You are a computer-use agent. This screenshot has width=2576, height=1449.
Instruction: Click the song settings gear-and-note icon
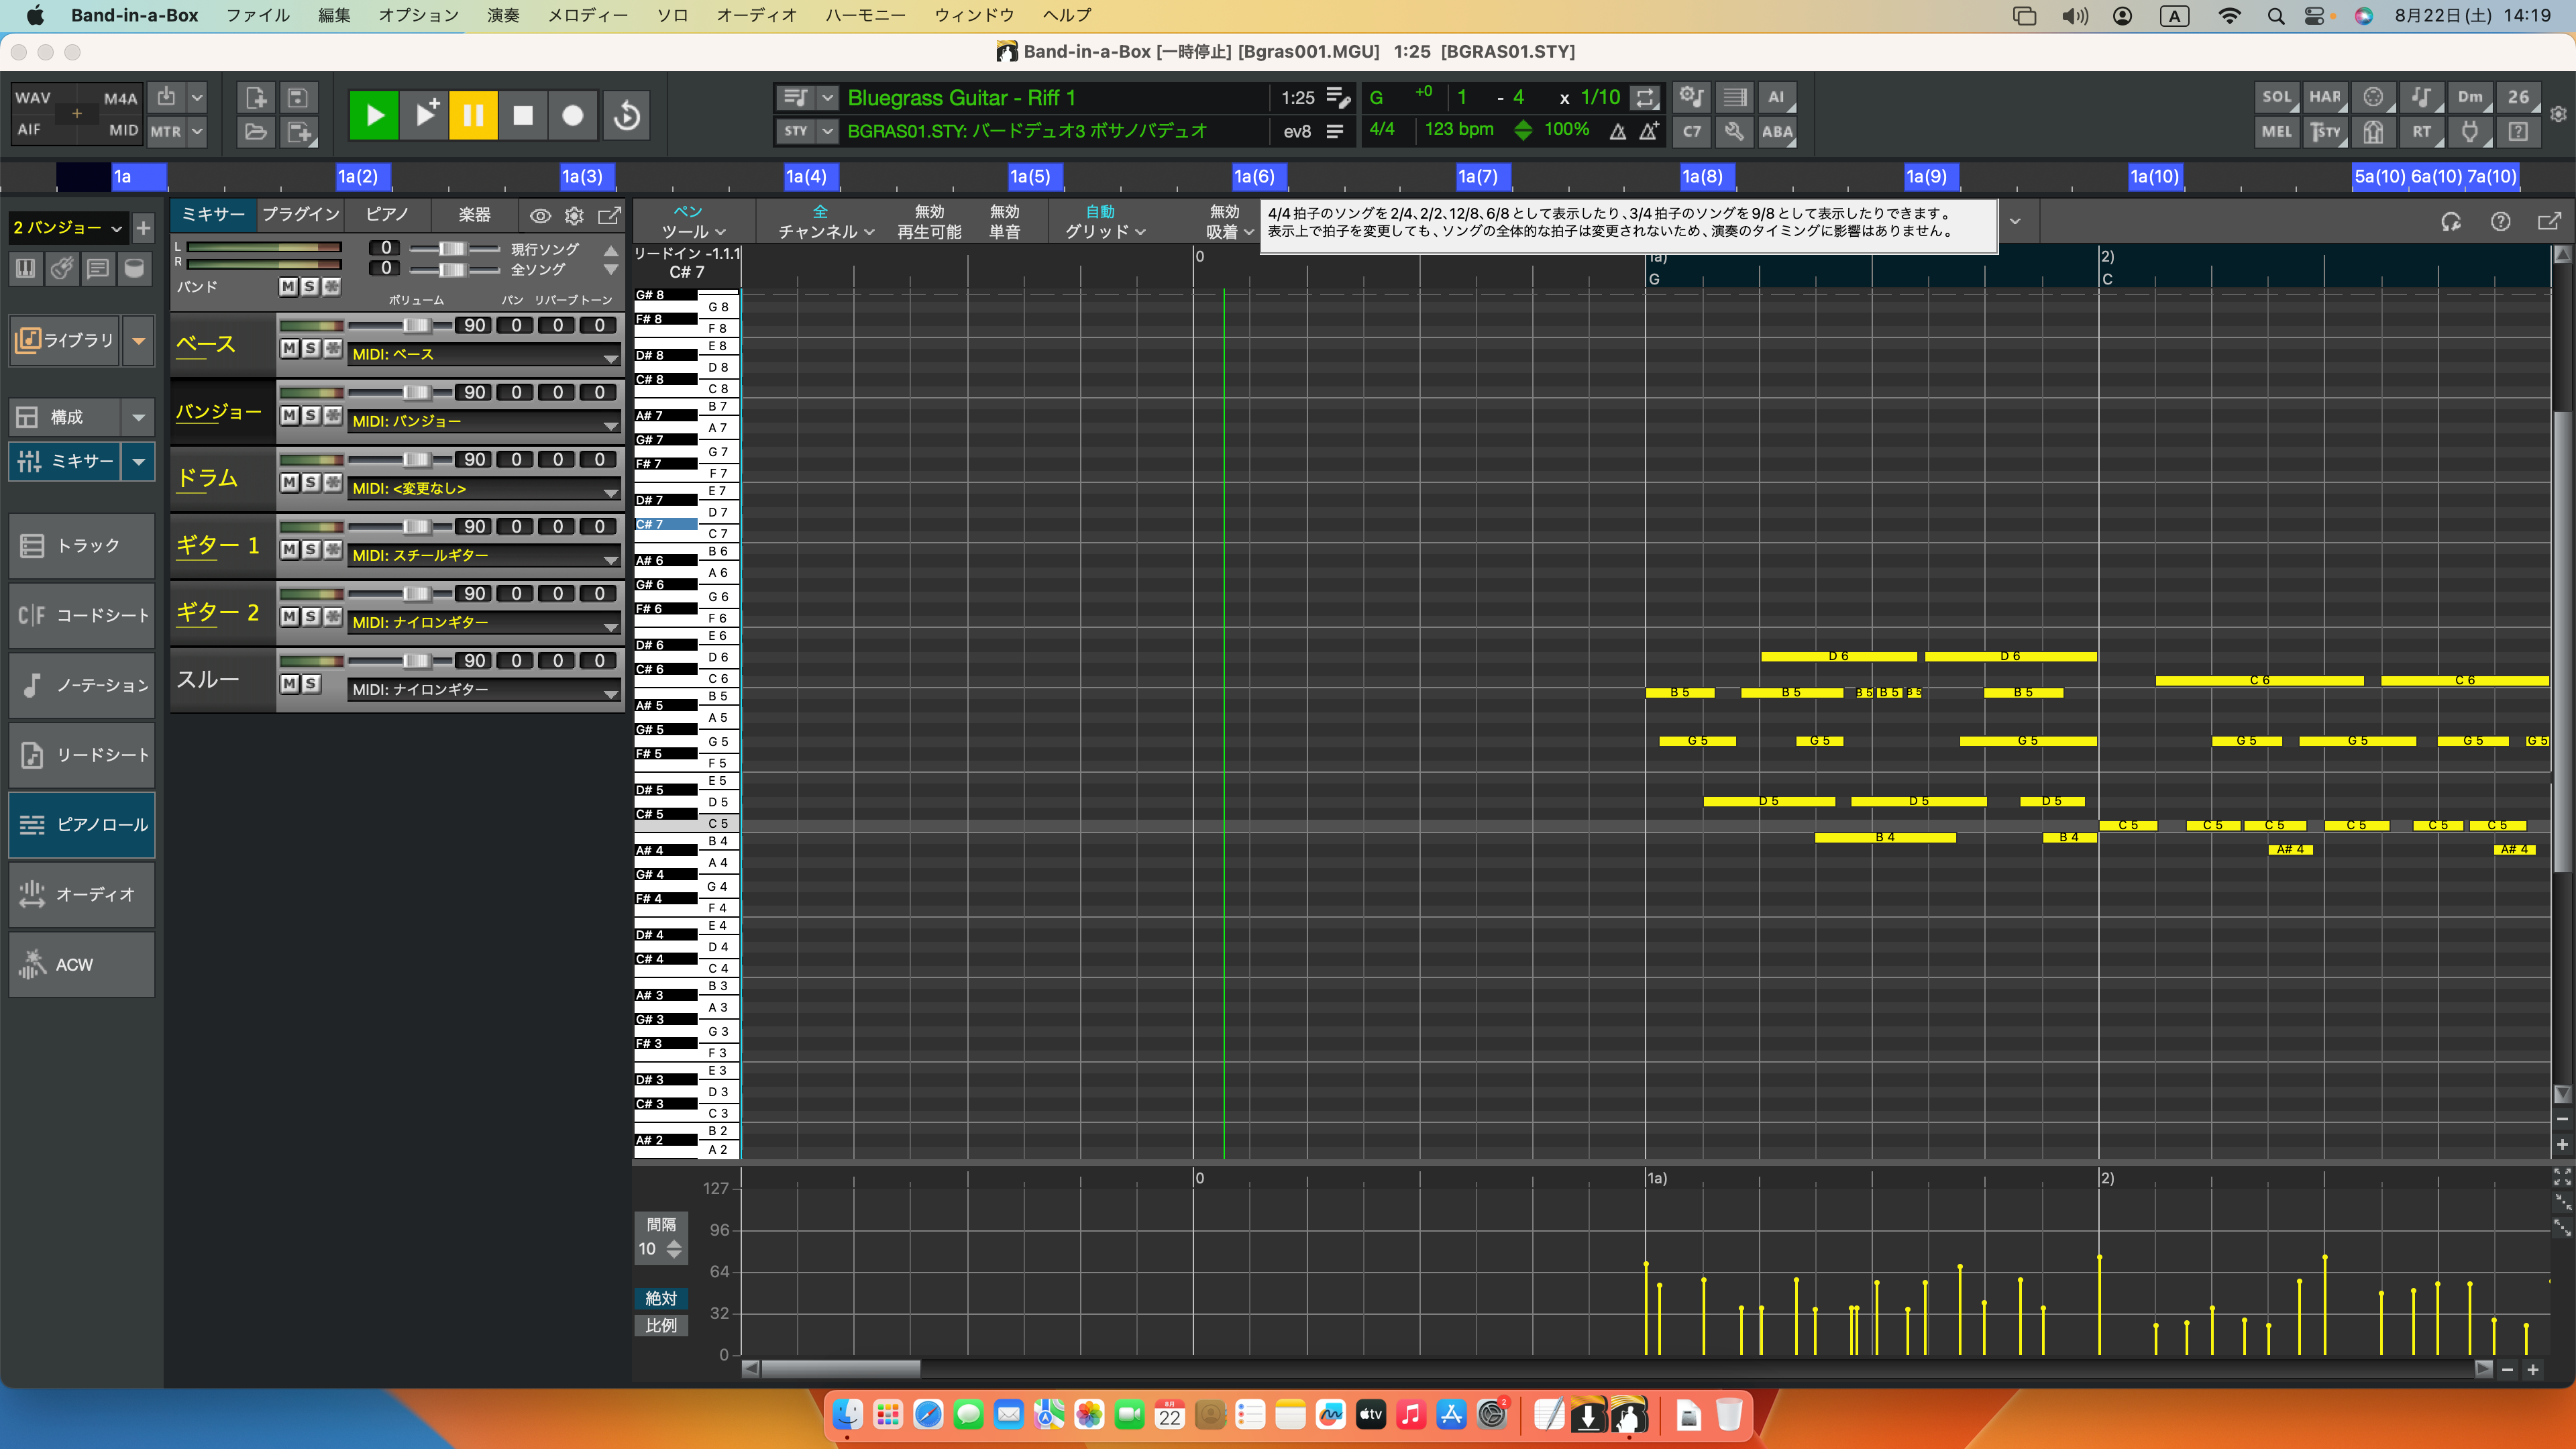[x=1692, y=97]
